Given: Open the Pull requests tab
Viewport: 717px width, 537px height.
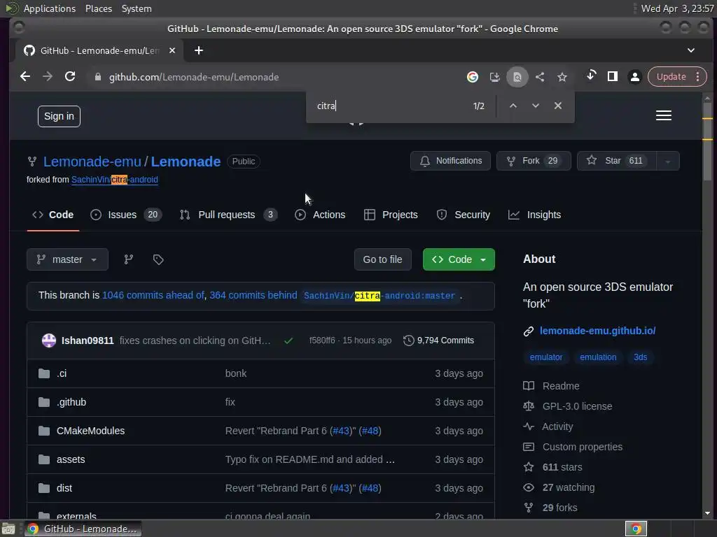Looking at the screenshot, I should coord(229,215).
